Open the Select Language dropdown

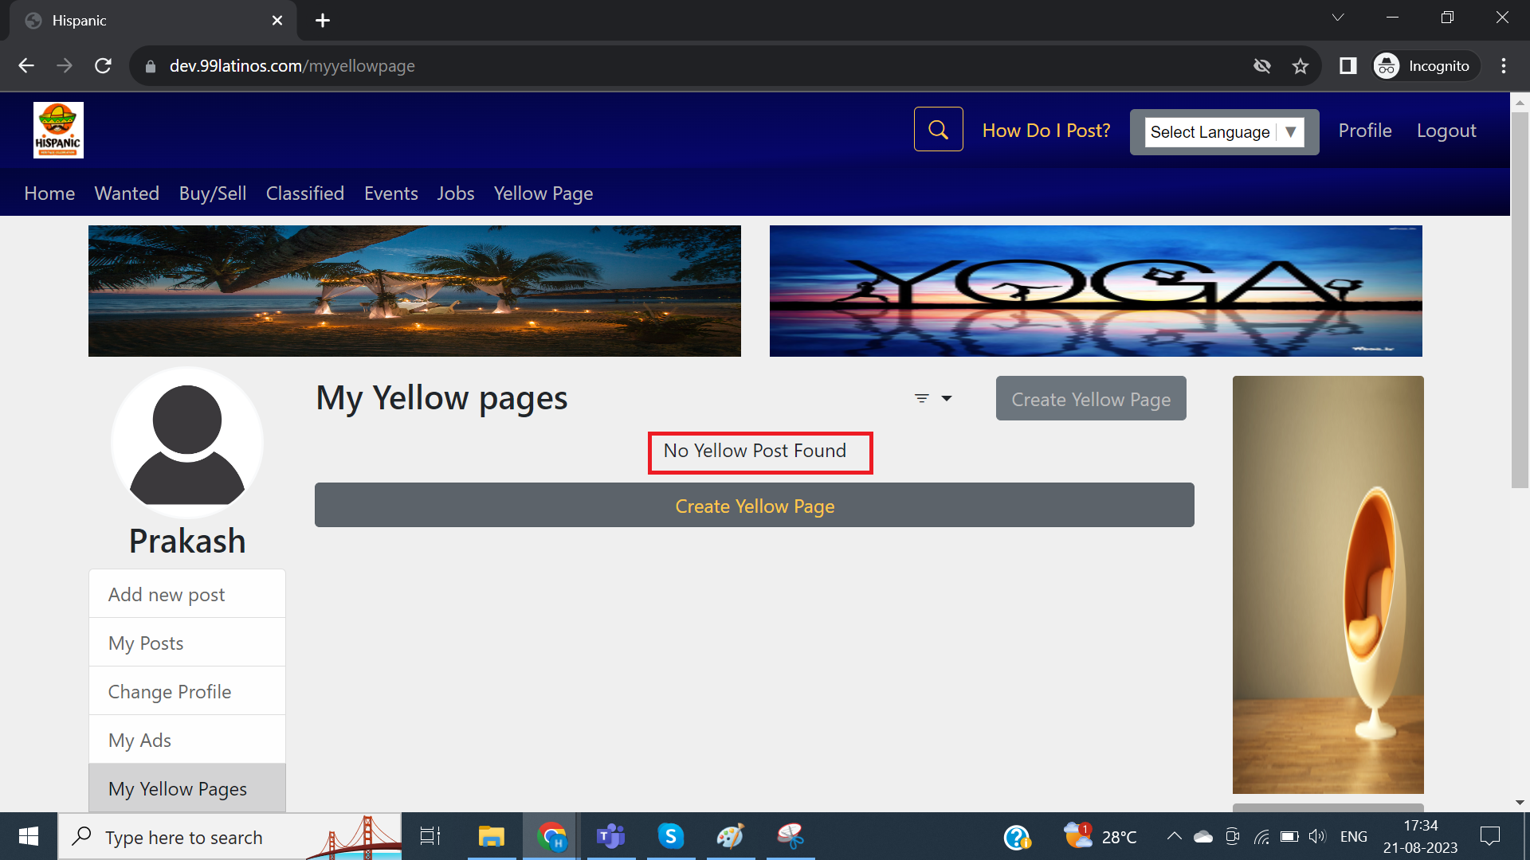[1223, 132]
